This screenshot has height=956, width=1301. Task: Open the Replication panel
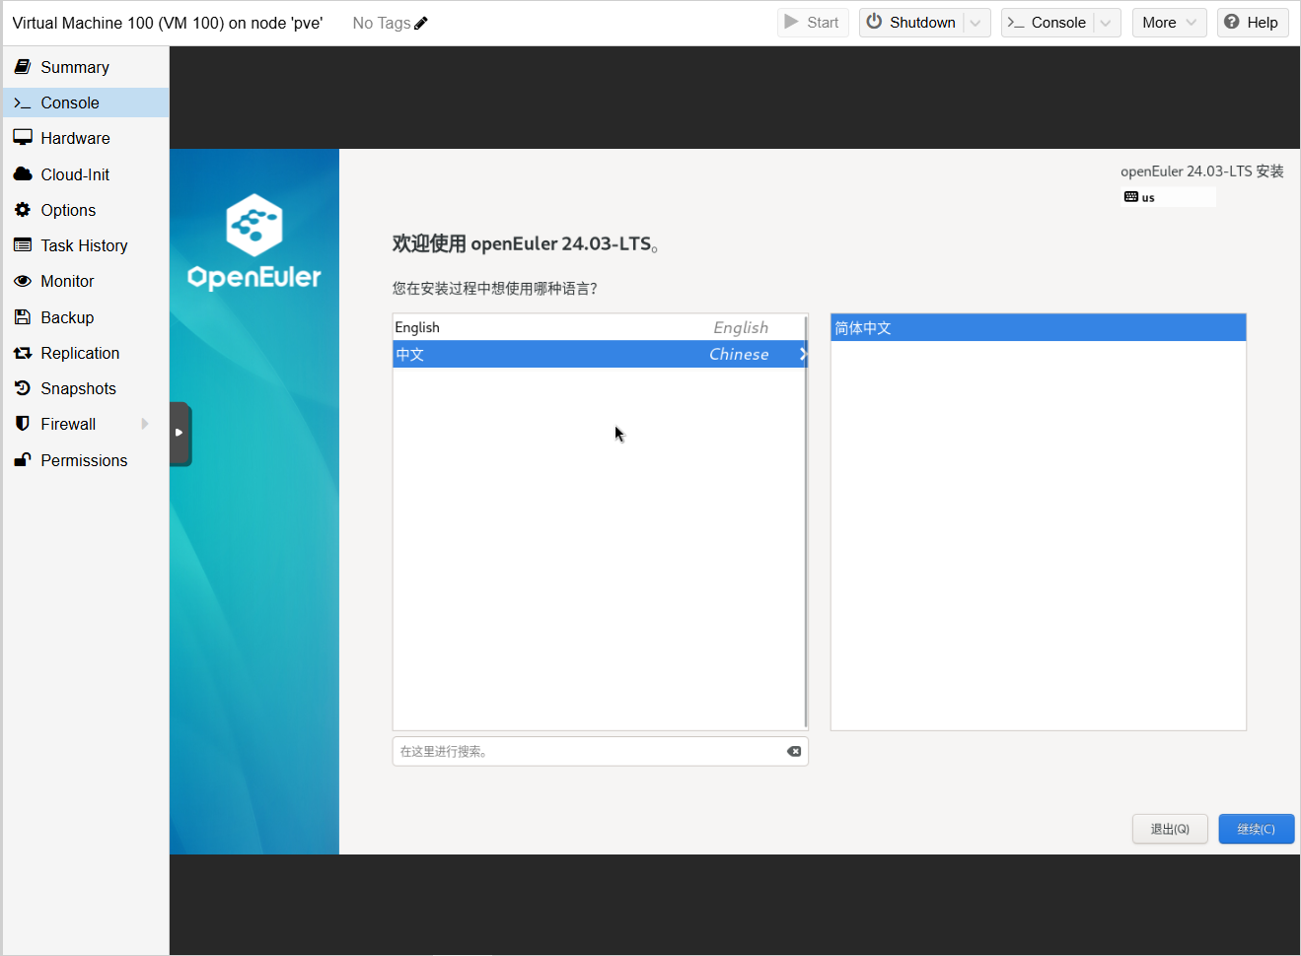click(80, 353)
